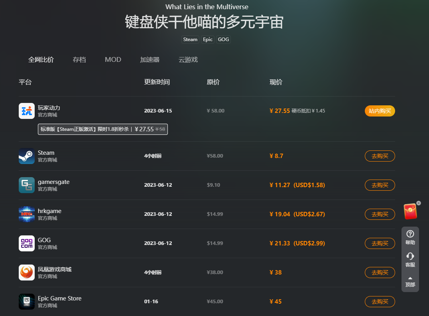Click the 凤凰游戏商城 phoenix logo icon
The height and width of the screenshot is (316, 429).
pyautogui.click(x=27, y=273)
